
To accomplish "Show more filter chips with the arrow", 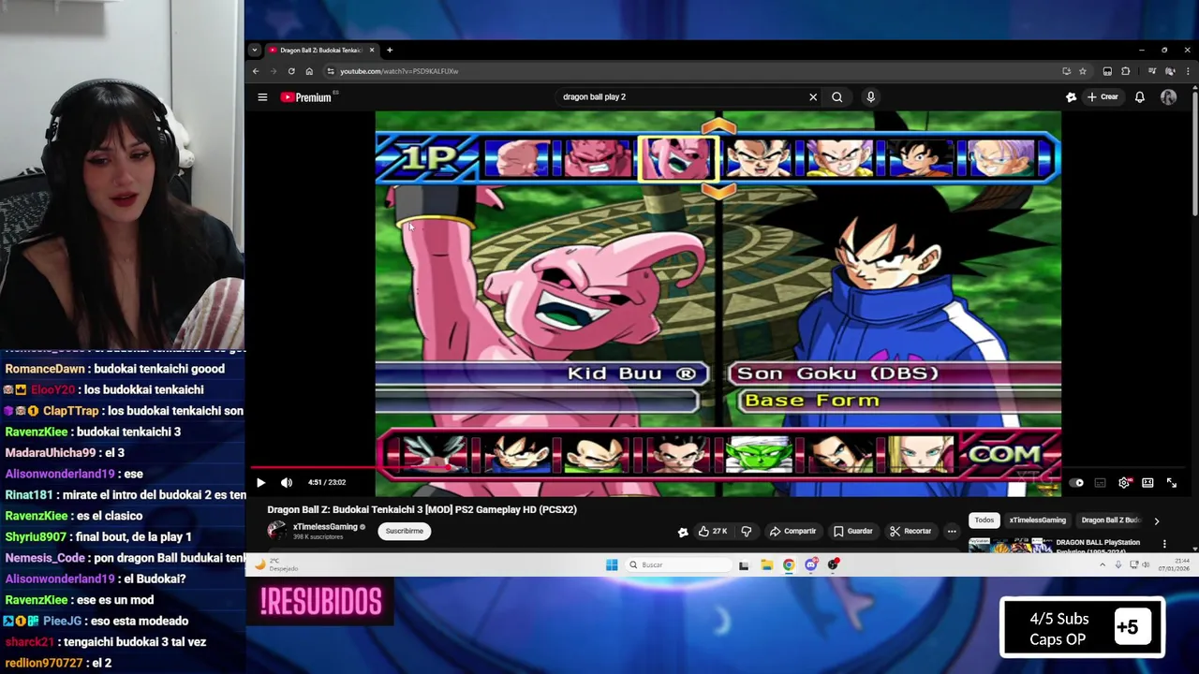I will [x=1156, y=521].
